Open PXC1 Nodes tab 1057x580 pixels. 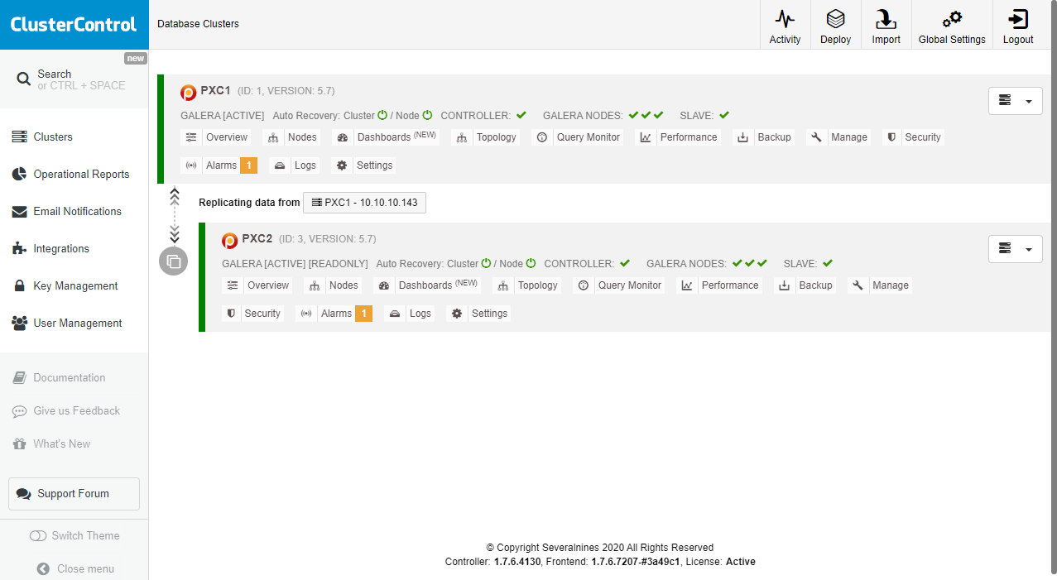tap(292, 137)
